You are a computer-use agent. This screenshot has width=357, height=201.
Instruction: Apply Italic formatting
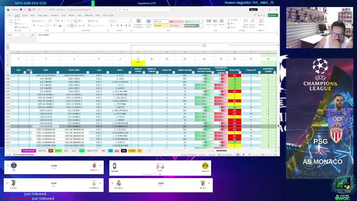38,25
